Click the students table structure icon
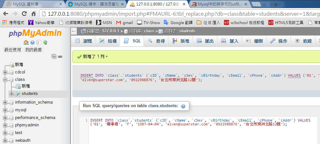 18,94
